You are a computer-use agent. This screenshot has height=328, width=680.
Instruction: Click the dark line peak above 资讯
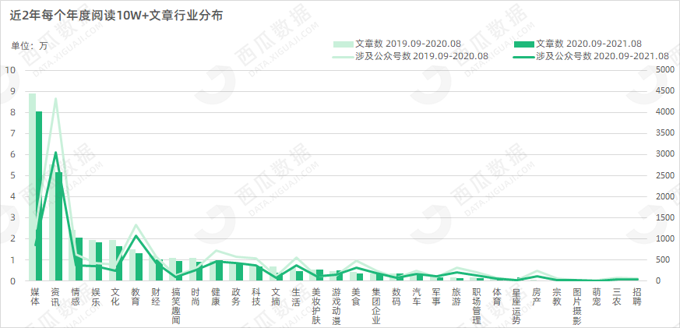tap(55, 152)
